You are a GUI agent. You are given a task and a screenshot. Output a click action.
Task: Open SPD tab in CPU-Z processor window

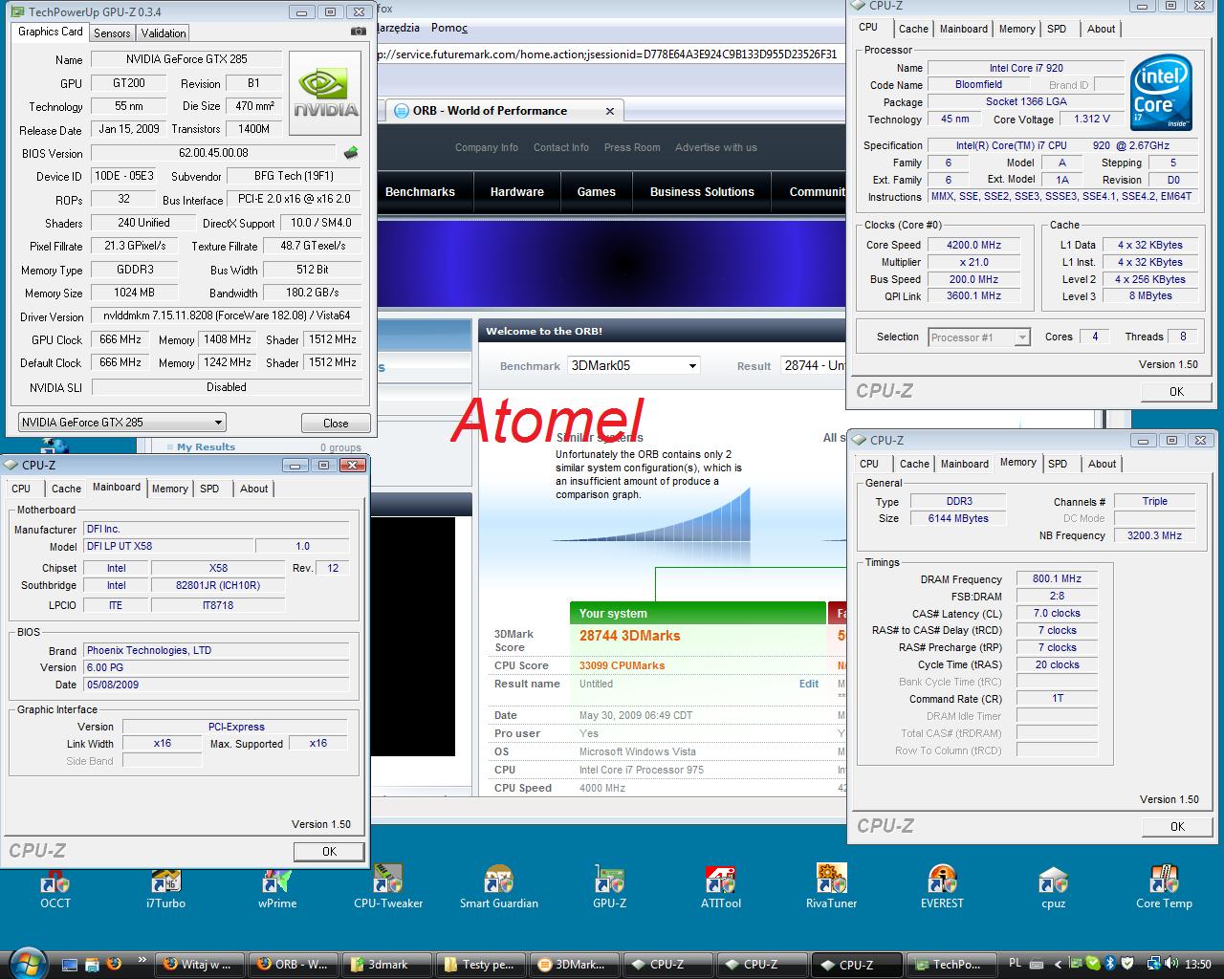click(x=1057, y=29)
